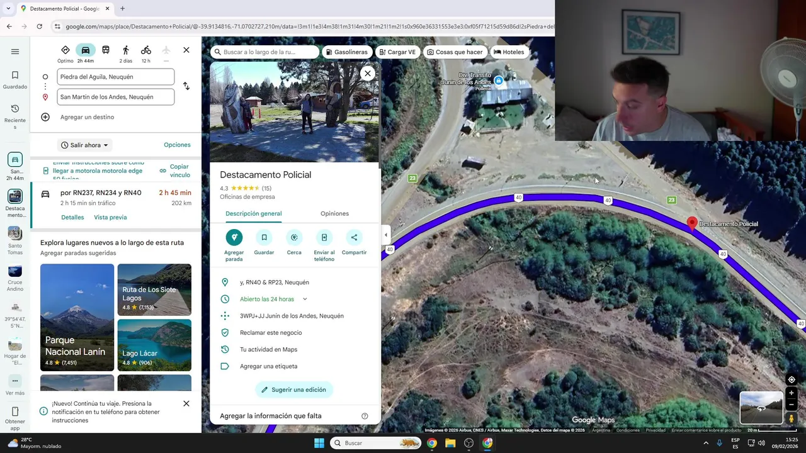
Task: Open route Opciones link
Action: 177,145
